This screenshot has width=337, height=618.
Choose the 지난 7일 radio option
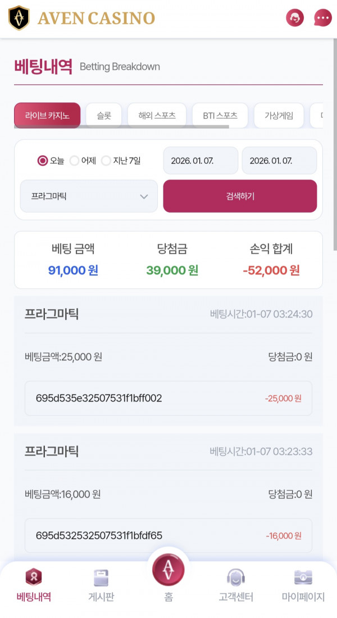106,160
